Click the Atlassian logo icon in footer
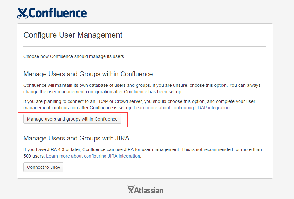The height and width of the screenshot is (199, 294). pos(130,190)
